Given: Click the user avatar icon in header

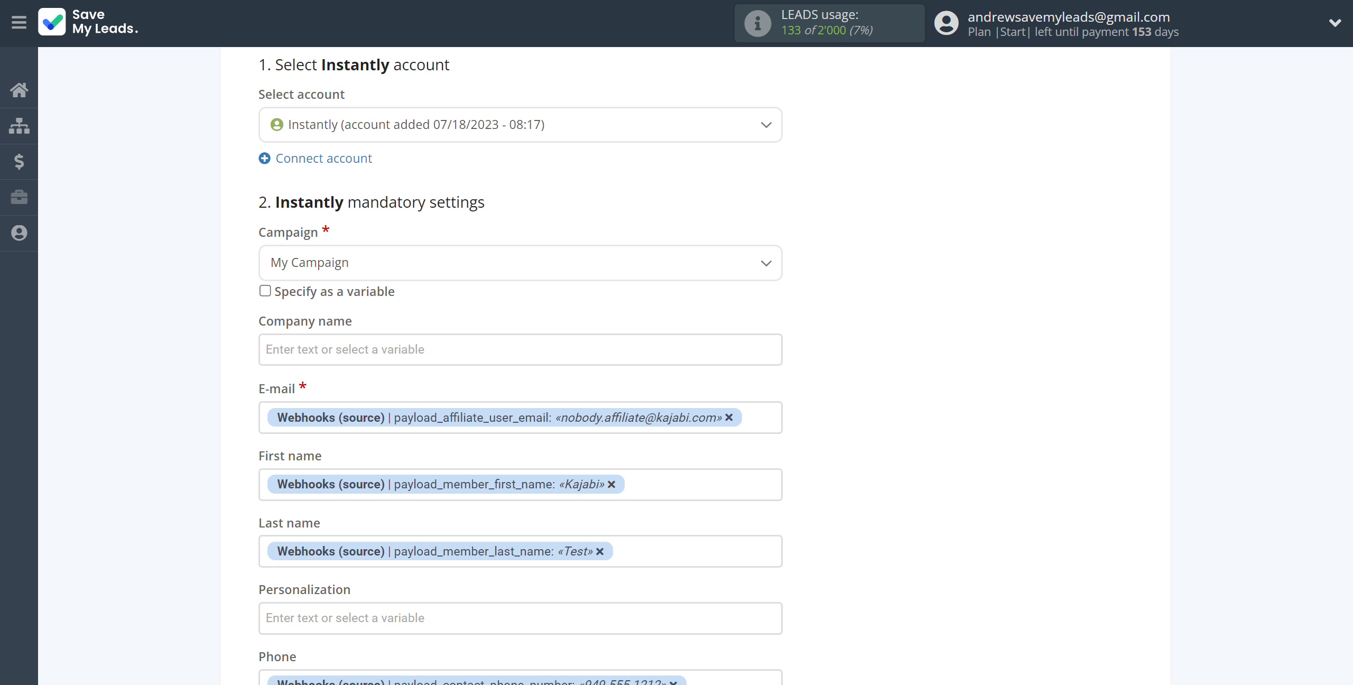Looking at the screenshot, I should 946,23.
